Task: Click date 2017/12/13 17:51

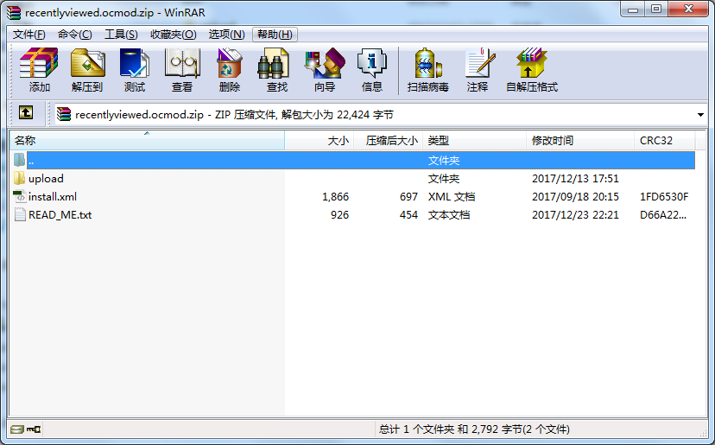Action: (x=575, y=179)
